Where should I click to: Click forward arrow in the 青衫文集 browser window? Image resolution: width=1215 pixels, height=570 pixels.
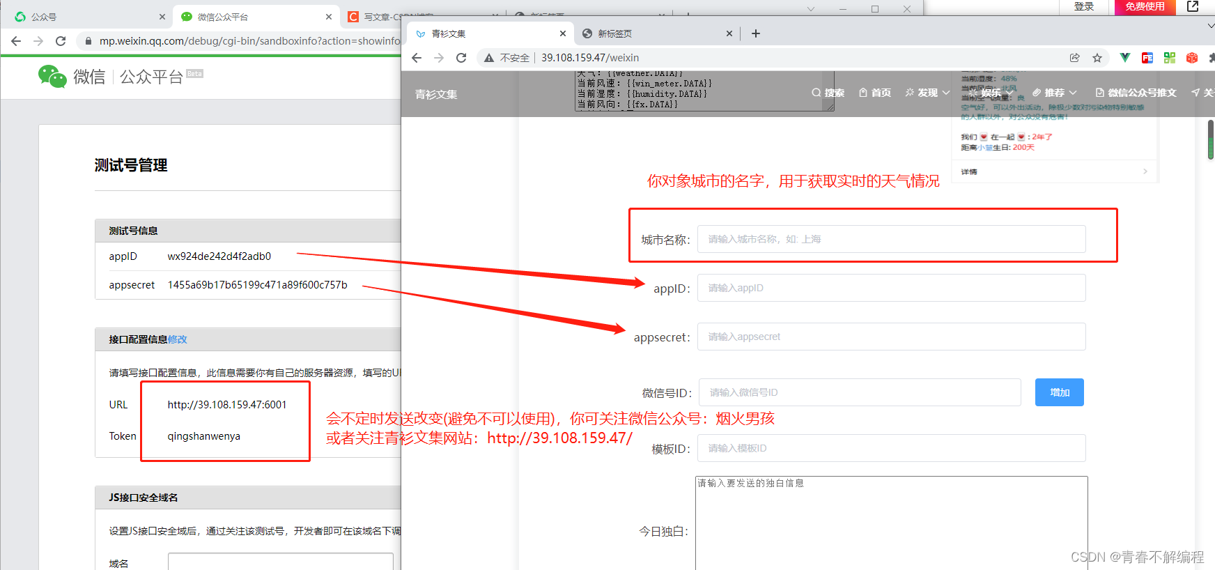(439, 58)
